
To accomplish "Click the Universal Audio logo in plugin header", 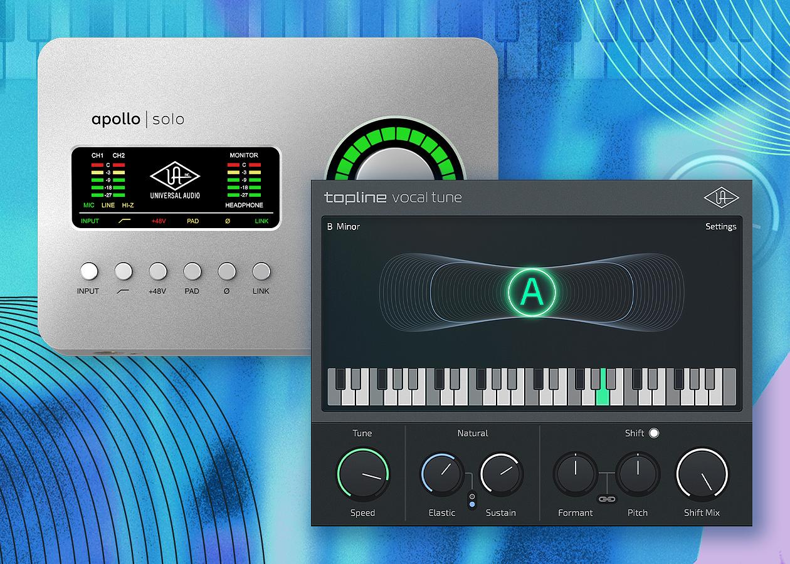I will (x=721, y=197).
